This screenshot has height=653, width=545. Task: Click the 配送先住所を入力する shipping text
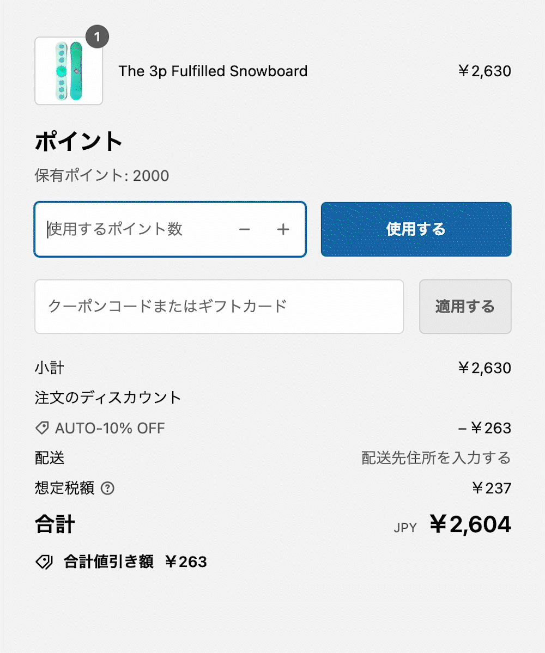click(436, 458)
